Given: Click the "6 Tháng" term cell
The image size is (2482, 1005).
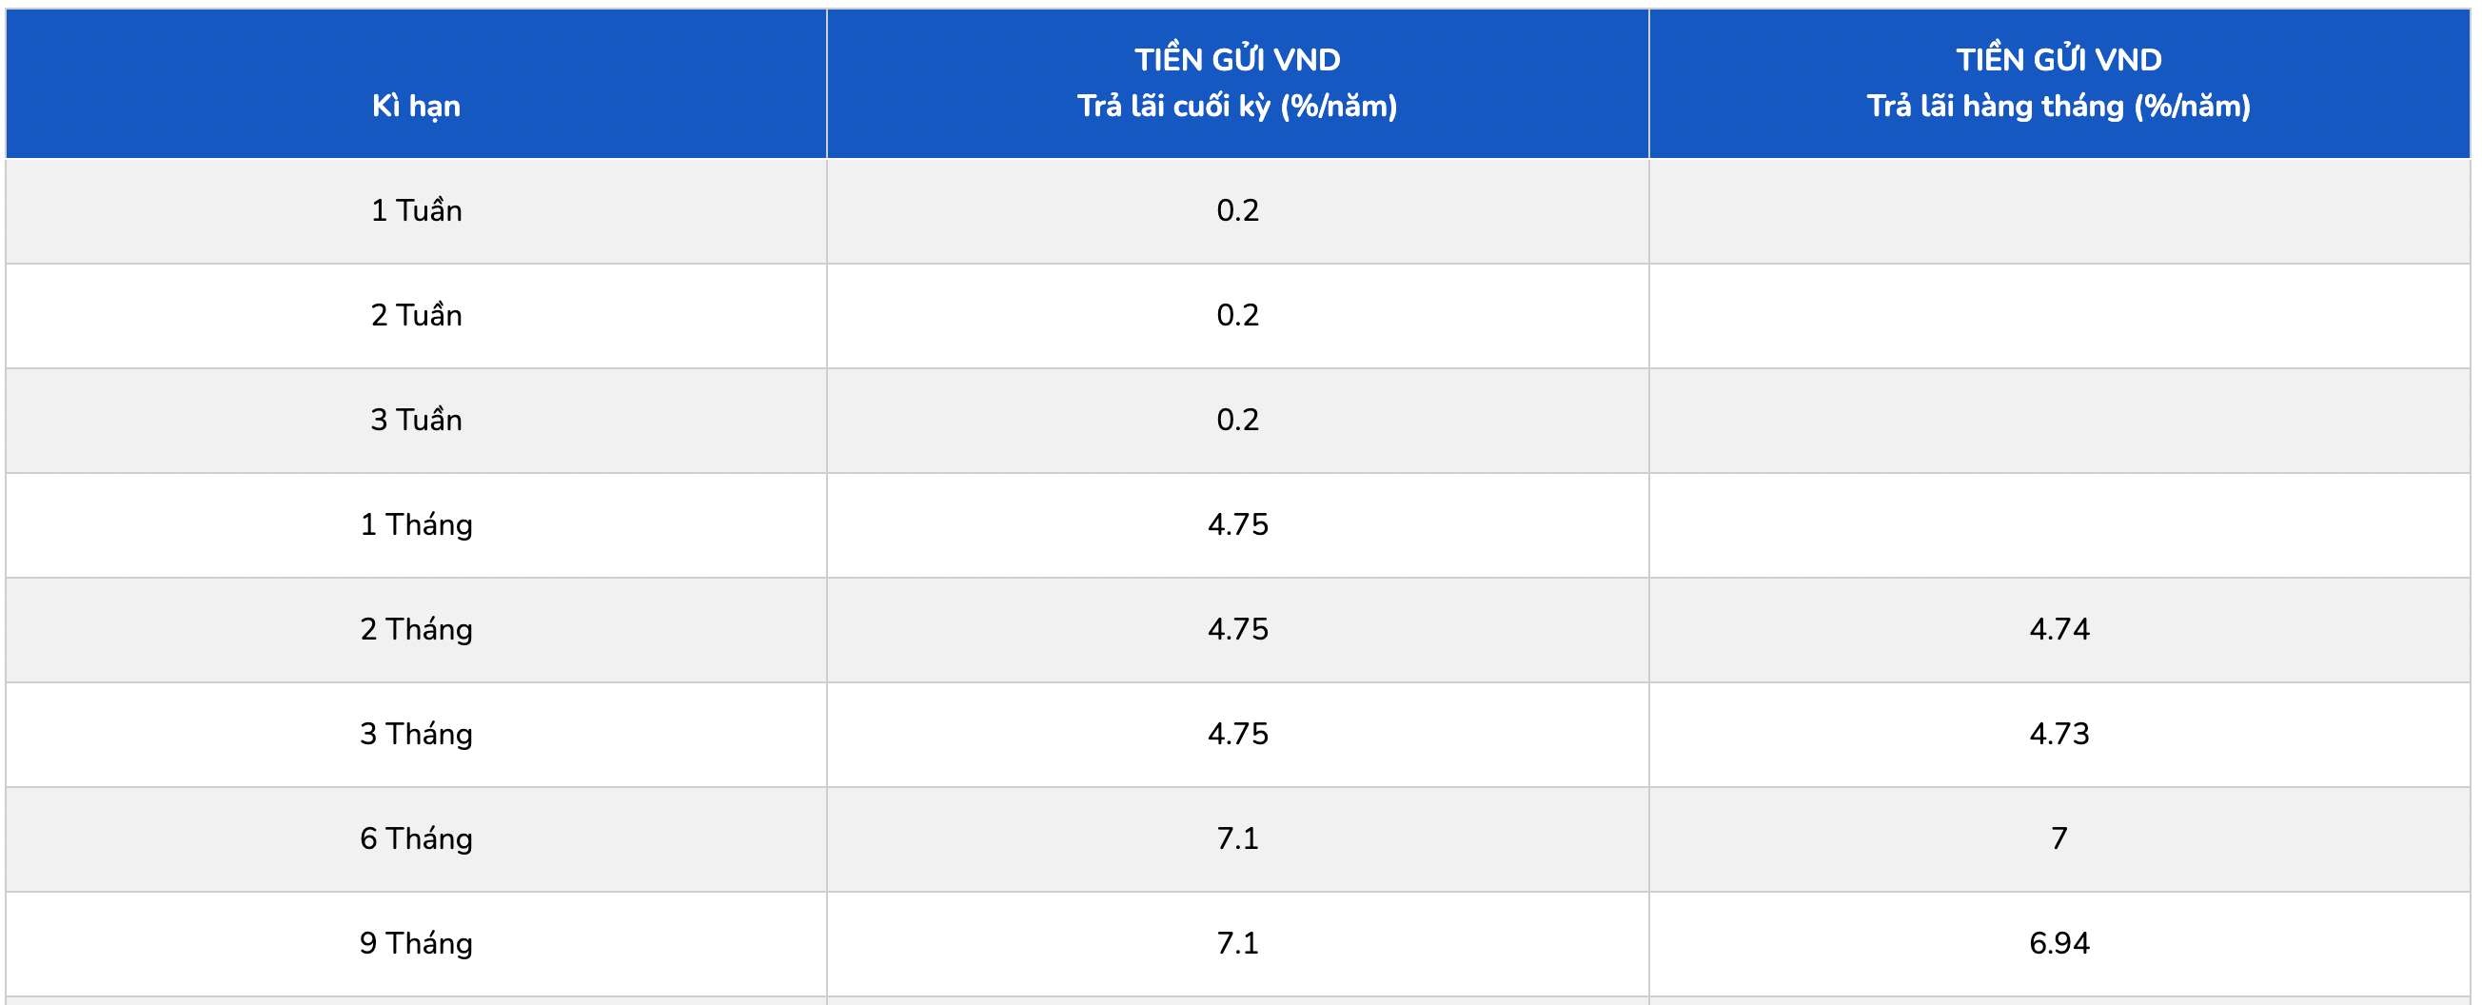Looking at the screenshot, I should (416, 838).
